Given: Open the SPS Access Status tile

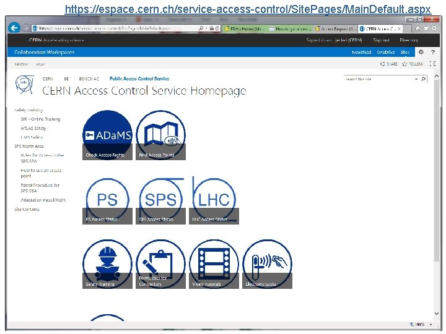Looking at the screenshot, I should [x=160, y=200].
